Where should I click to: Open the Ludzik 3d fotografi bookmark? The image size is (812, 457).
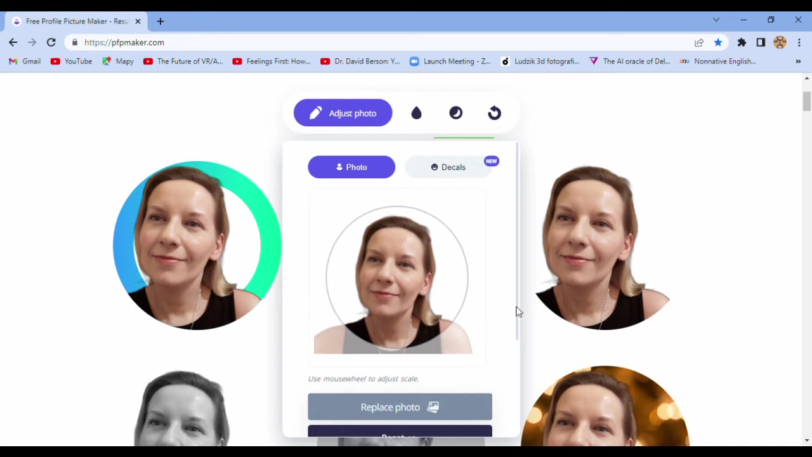(540, 62)
